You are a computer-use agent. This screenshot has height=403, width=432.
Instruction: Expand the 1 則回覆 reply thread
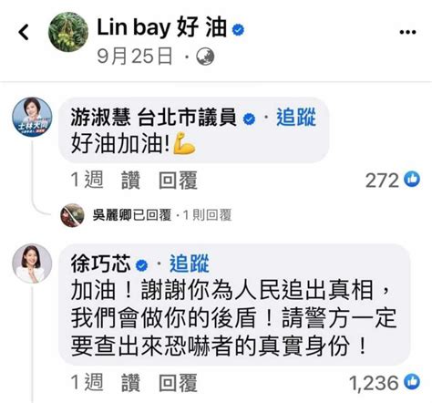(208, 215)
